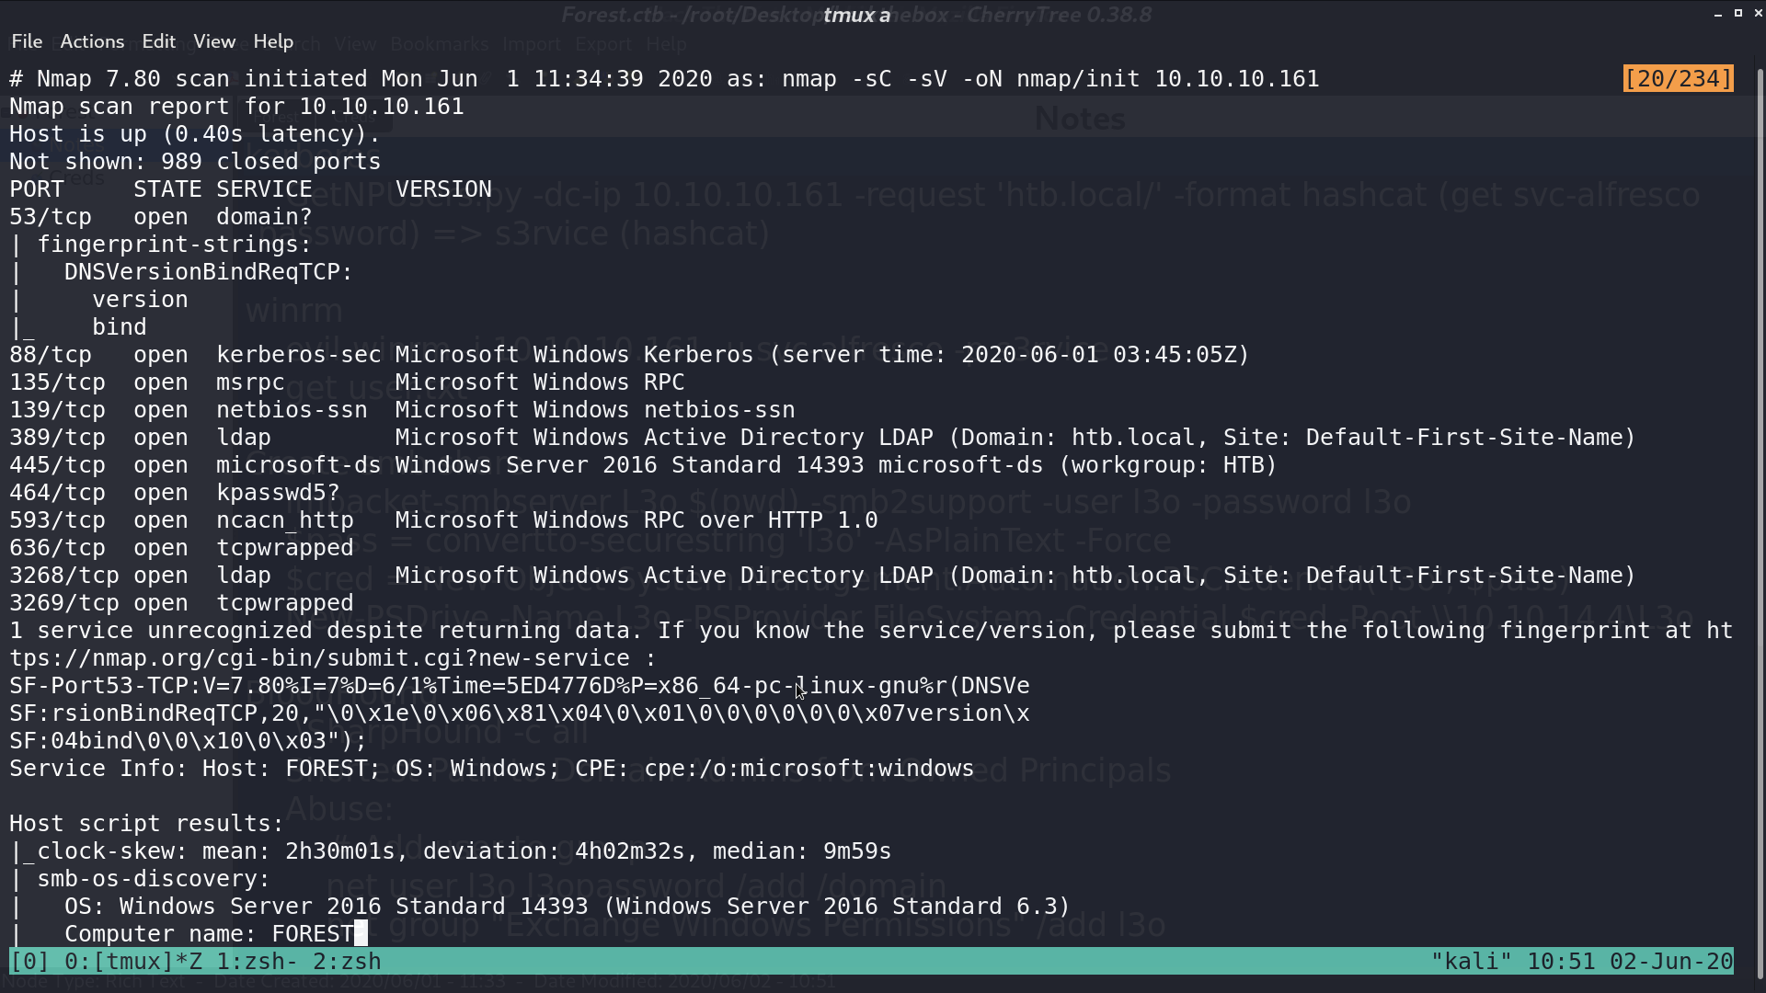Screen dimensions: 1766x993
Task: Click the 10:51 02-Jun-20 clock in status bar
Action: click(1630, 962)
